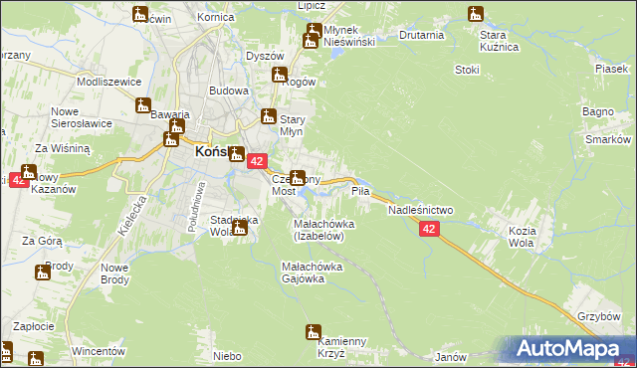Viewport: 637px width, 368px height.
Task: Select the Janów label
Action: [451, 357]
